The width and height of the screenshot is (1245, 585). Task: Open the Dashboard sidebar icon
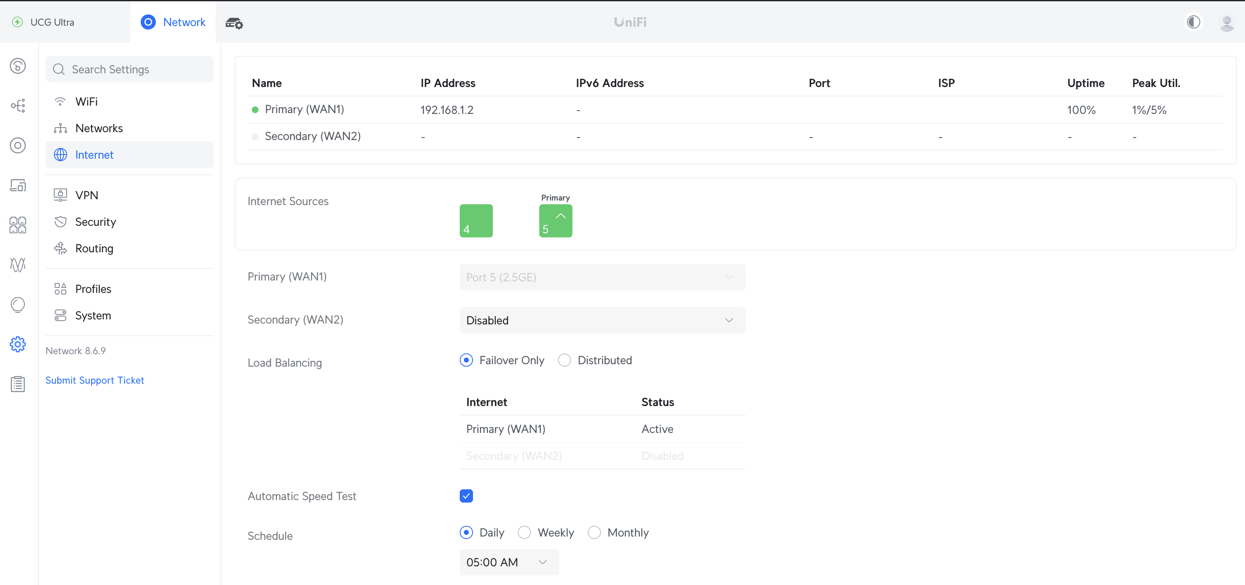tap(18, 66)
